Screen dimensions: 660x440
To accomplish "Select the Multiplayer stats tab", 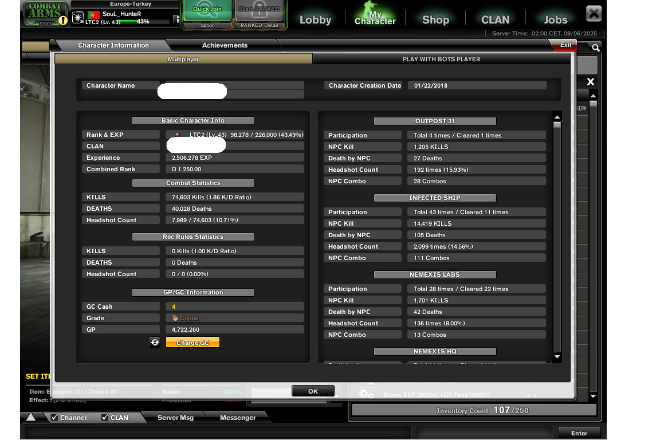I will (183, 59).
